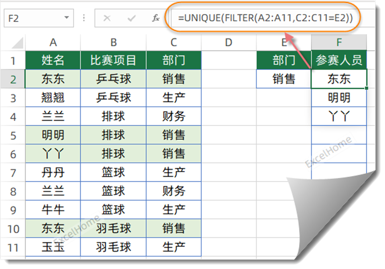
Task: Select cell A9 containing 牛牛
Action: point(53,210)
